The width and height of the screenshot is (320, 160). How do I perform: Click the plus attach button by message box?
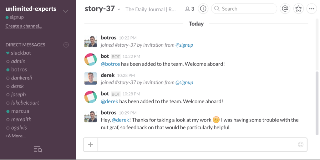[90, 145]
